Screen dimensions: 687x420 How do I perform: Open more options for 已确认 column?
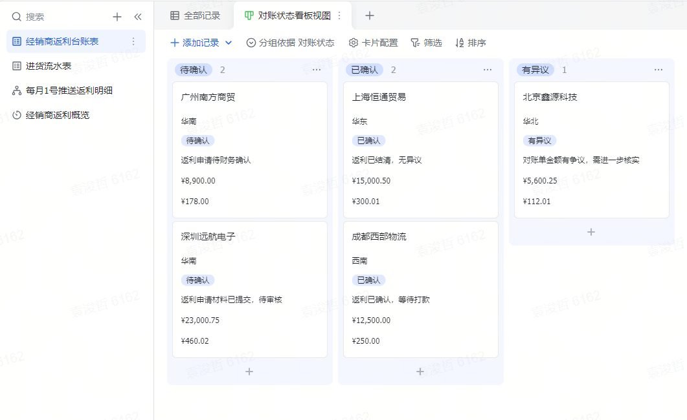pyautogui.click(x=487, y=70)
